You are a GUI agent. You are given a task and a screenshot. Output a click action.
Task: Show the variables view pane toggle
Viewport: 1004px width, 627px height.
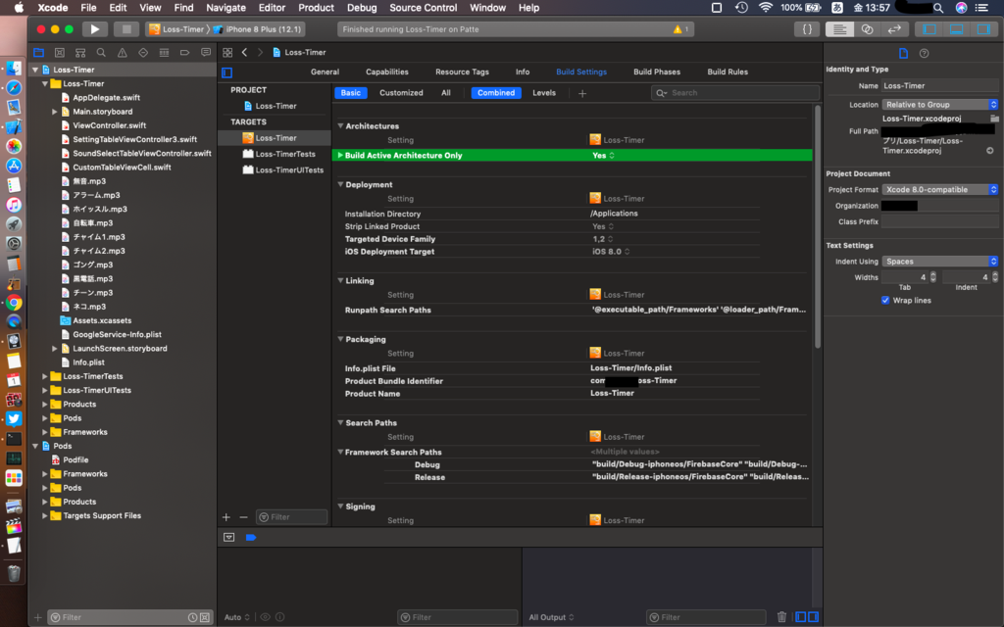tap(800, 617)
